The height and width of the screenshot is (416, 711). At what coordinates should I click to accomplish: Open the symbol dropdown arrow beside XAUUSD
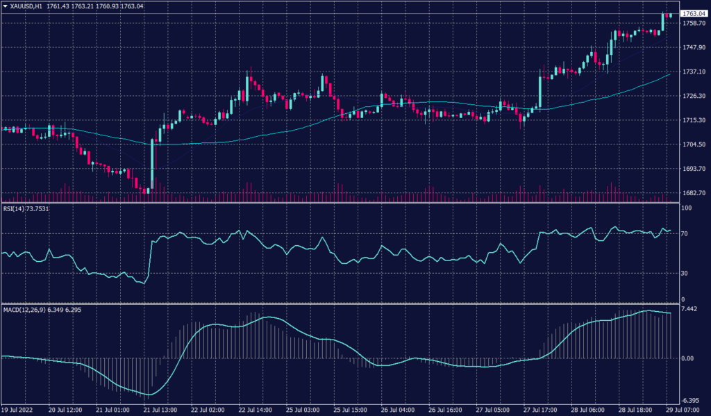[7, 6]
